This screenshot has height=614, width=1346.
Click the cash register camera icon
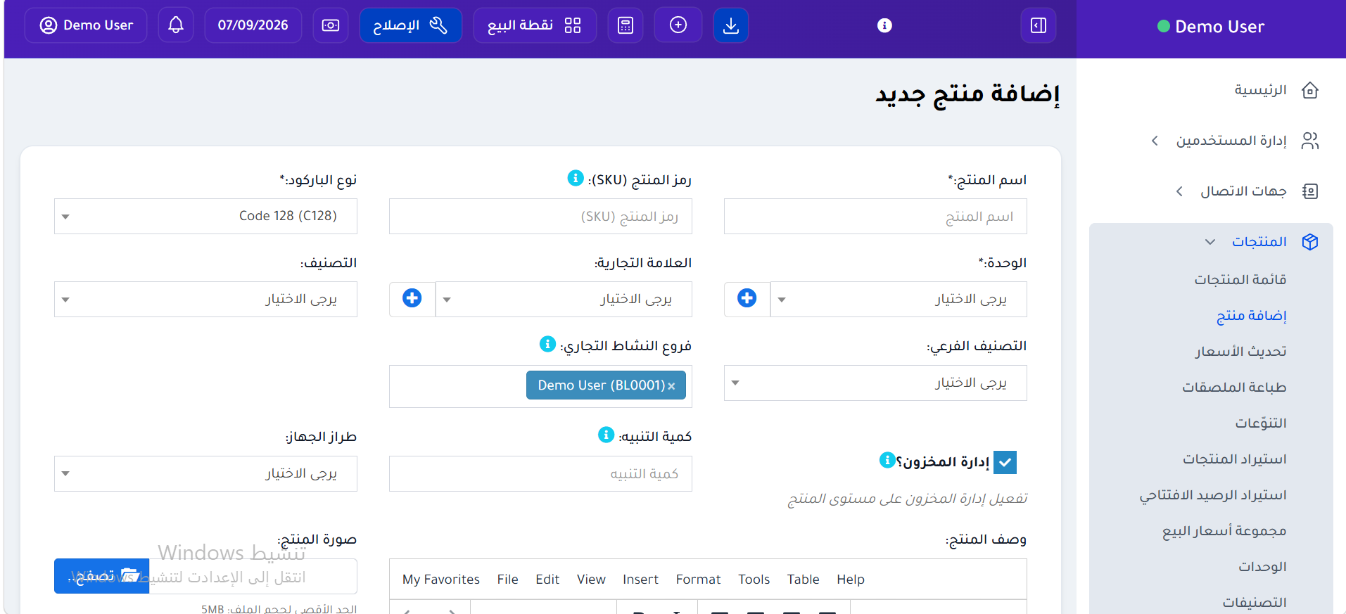[x=331, y=25]
